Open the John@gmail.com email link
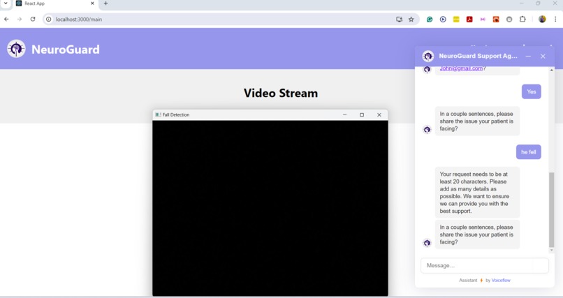This screenshot has height=298, width=563. pyautogui.click(x=461, y=68)
